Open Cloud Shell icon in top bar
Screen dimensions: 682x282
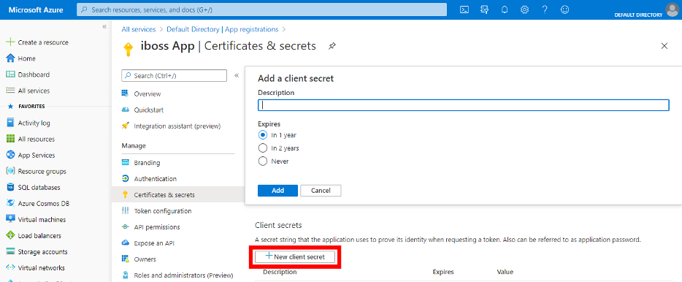pos(464,9)
